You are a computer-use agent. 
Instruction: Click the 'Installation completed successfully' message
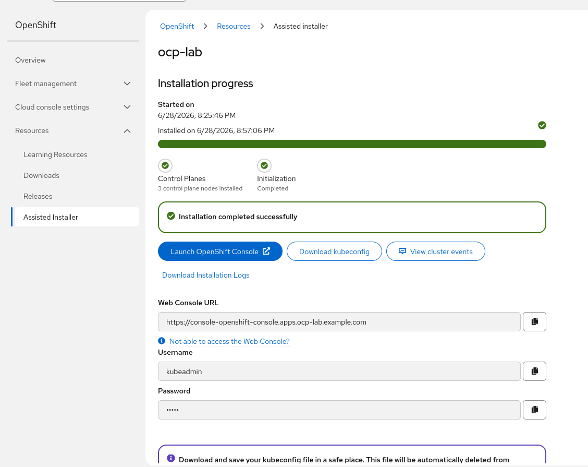[x=238, y=217]
